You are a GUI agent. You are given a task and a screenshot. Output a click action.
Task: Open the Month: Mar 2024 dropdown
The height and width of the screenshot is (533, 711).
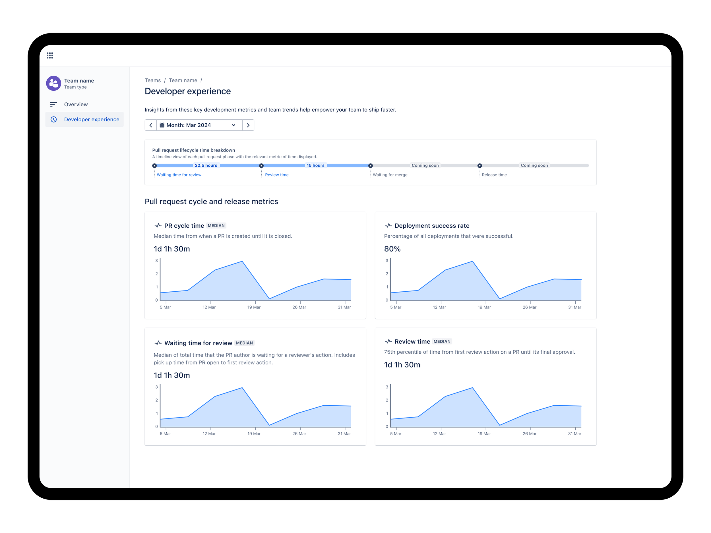click(x=199, y=125)
